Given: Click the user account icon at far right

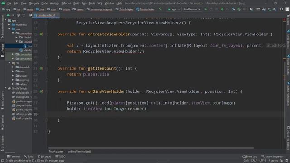Looking at the screenshot, I should point(287,9).
